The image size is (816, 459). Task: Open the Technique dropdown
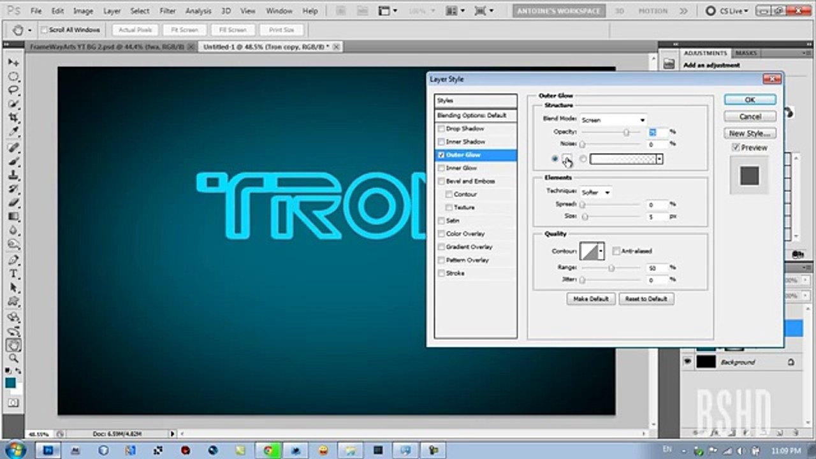tap(595, 192)
